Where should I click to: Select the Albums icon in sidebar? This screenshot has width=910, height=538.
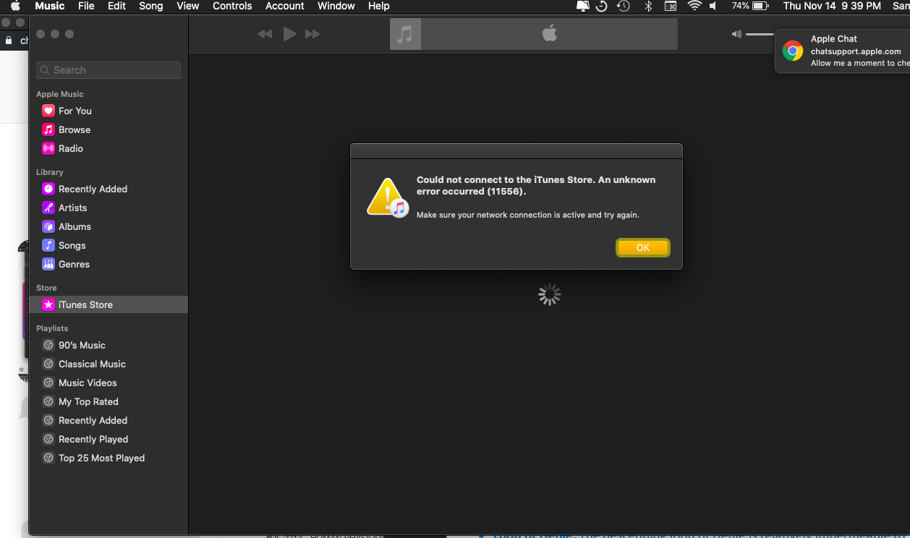coord(48,226)
